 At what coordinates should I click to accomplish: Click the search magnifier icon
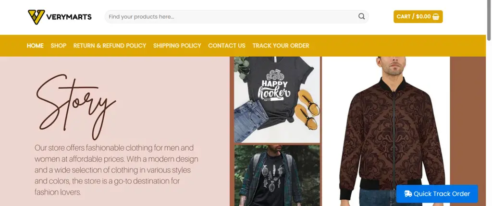click(361, 17)
